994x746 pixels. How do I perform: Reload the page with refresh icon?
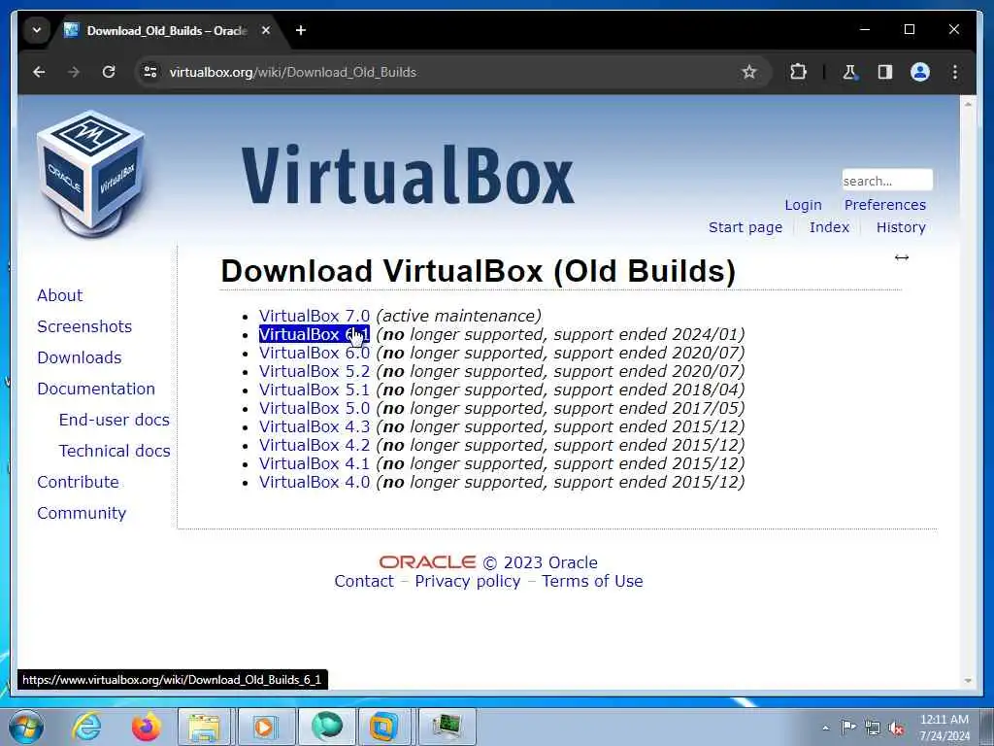(x=109, y=72)
